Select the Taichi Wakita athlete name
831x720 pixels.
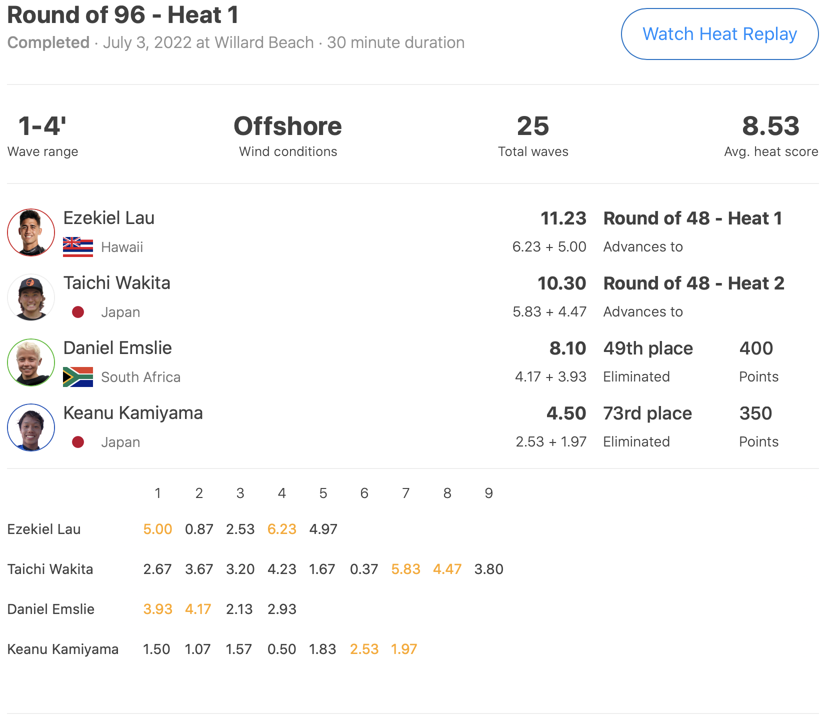tap(117, 283)
